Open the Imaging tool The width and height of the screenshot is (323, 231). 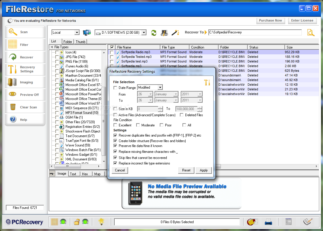[25, 82]
